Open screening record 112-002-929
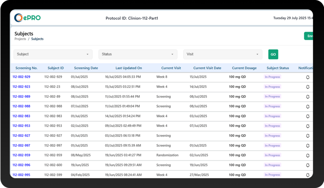This screenshot has width=324, height=188. point(21,77)
